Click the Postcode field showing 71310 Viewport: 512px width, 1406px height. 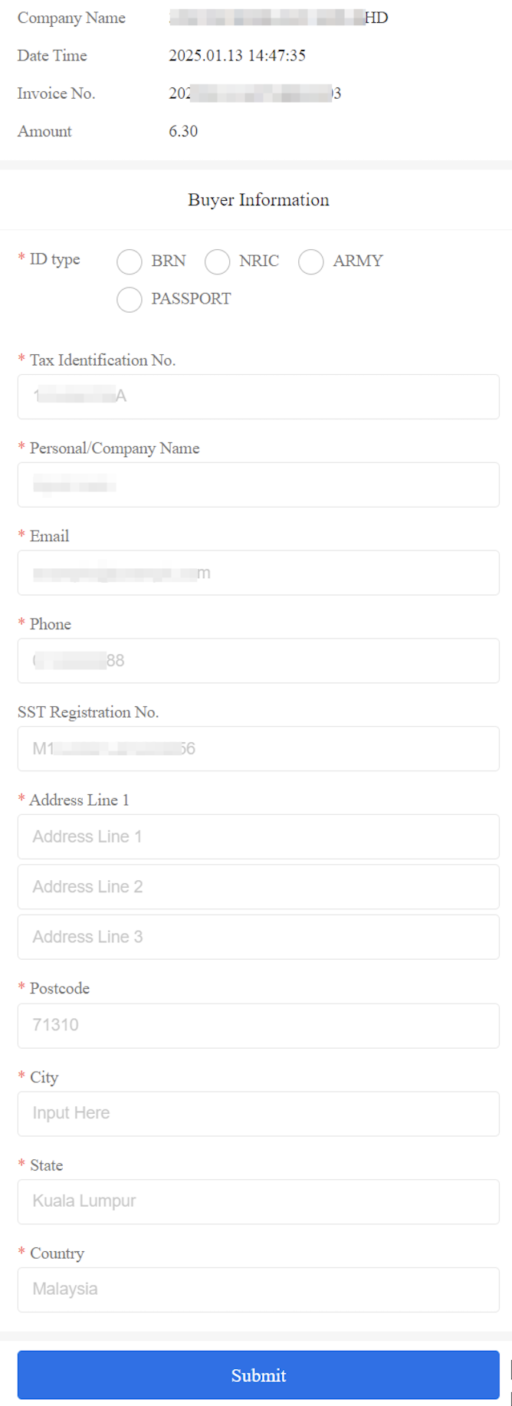pos(258,1026)
